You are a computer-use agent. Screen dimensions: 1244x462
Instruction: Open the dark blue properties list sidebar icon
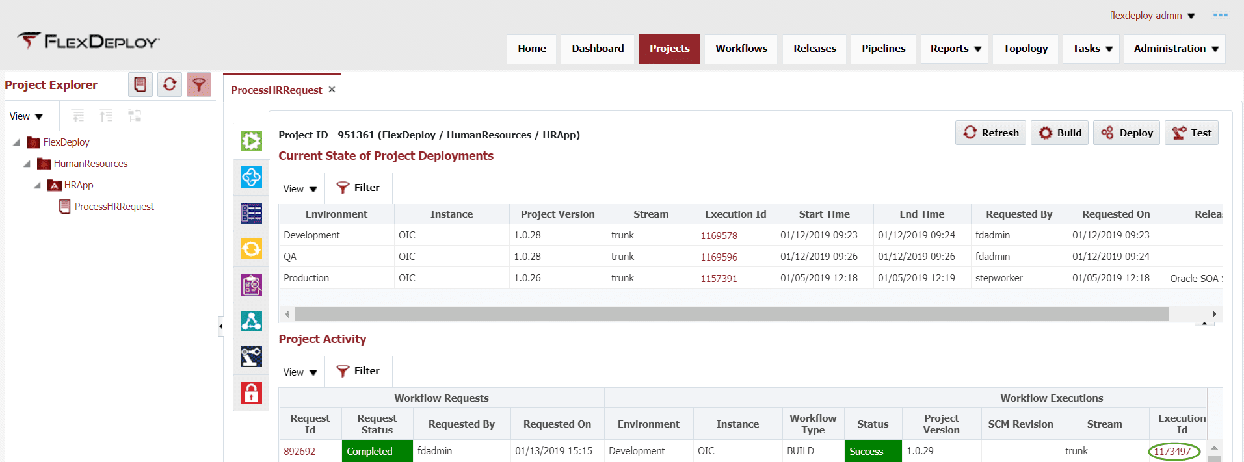click(252, 212)
